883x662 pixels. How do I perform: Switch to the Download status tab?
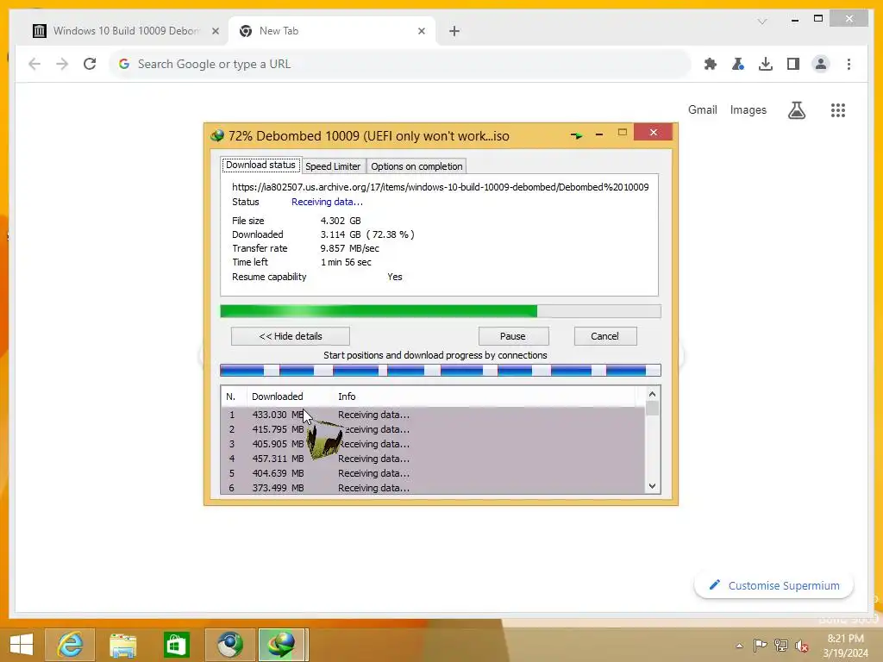tap(260, 165)
